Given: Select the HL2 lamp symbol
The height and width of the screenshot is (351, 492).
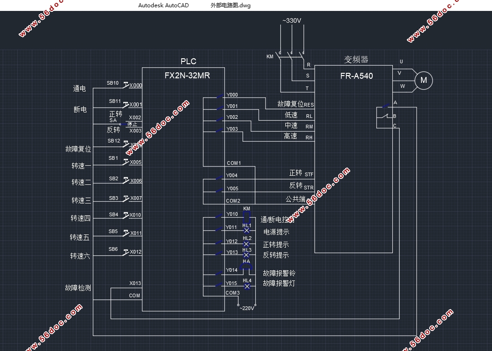Looking at the screenshot, I should click(246, 244).
